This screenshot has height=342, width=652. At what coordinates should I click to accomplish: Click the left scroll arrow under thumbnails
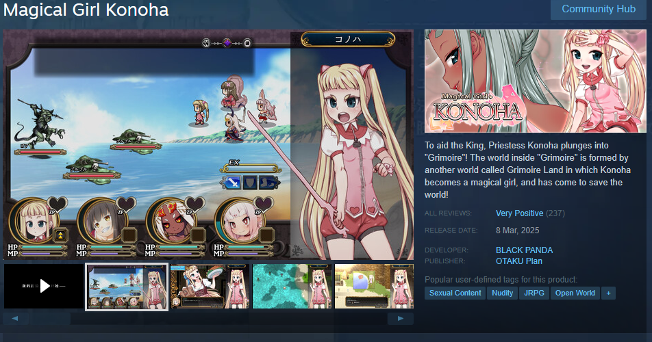tap(15, 318)
